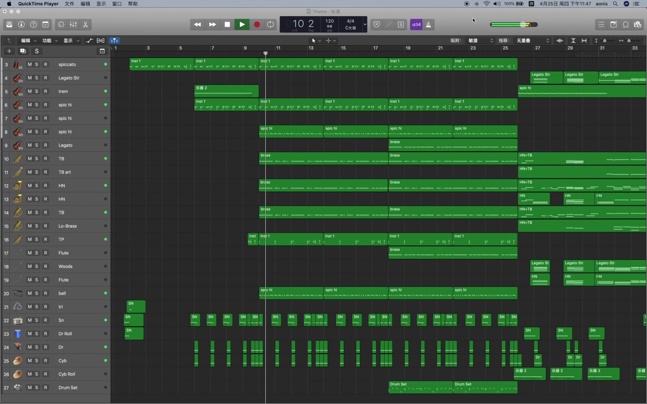This screenshot has height=404, width=647.
Task: Record-enable the trem track
Action: [x=46, y=91]
